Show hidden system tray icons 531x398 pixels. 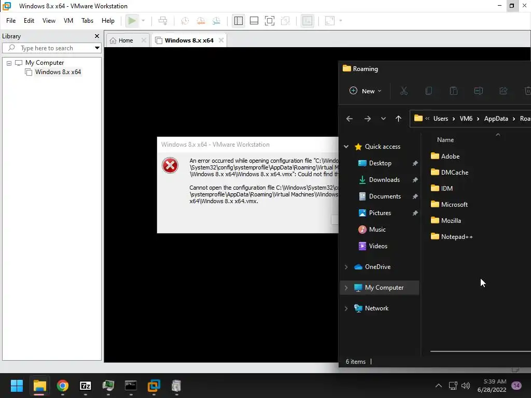click(x=438, y=386)
